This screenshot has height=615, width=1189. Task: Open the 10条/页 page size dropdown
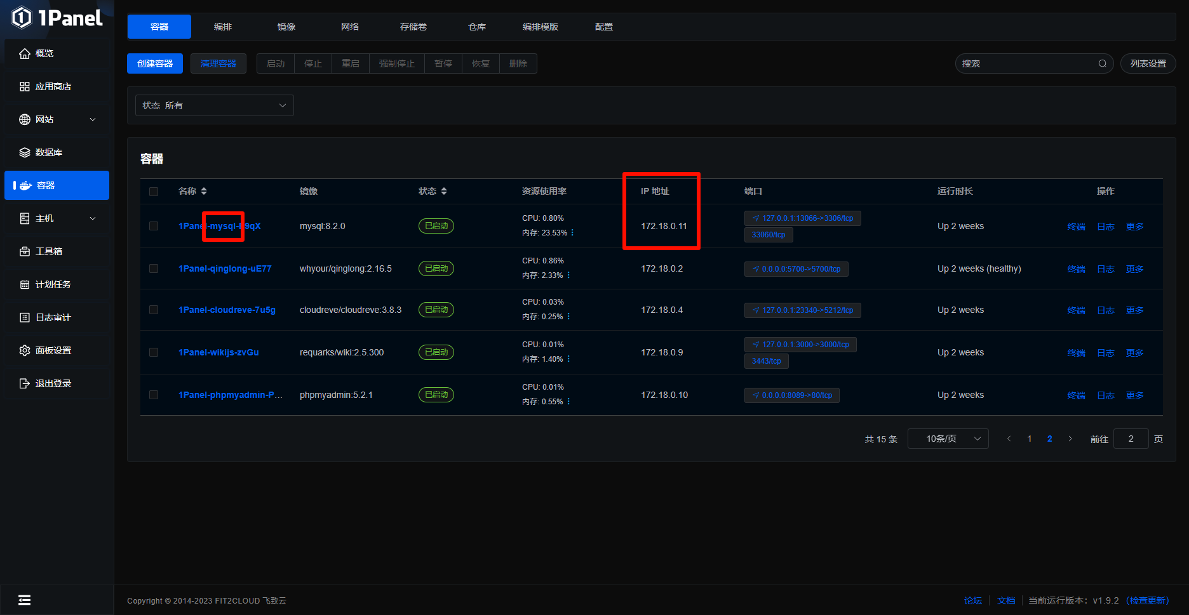click(x=948, y=439)
